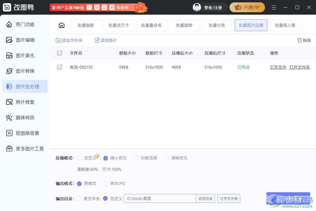Click 尺寸:100% text
Viewport: 316px width, 211px height.
pos(112,169)
